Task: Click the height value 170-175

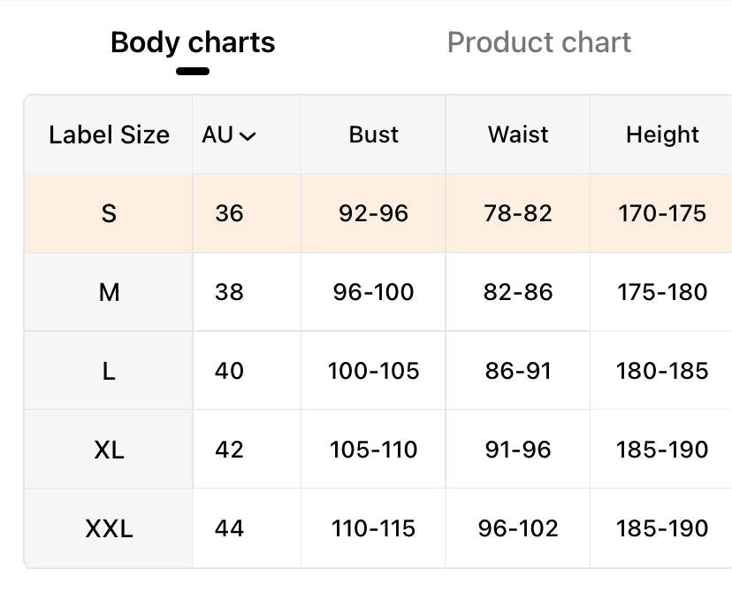Action: pos(662,213)
